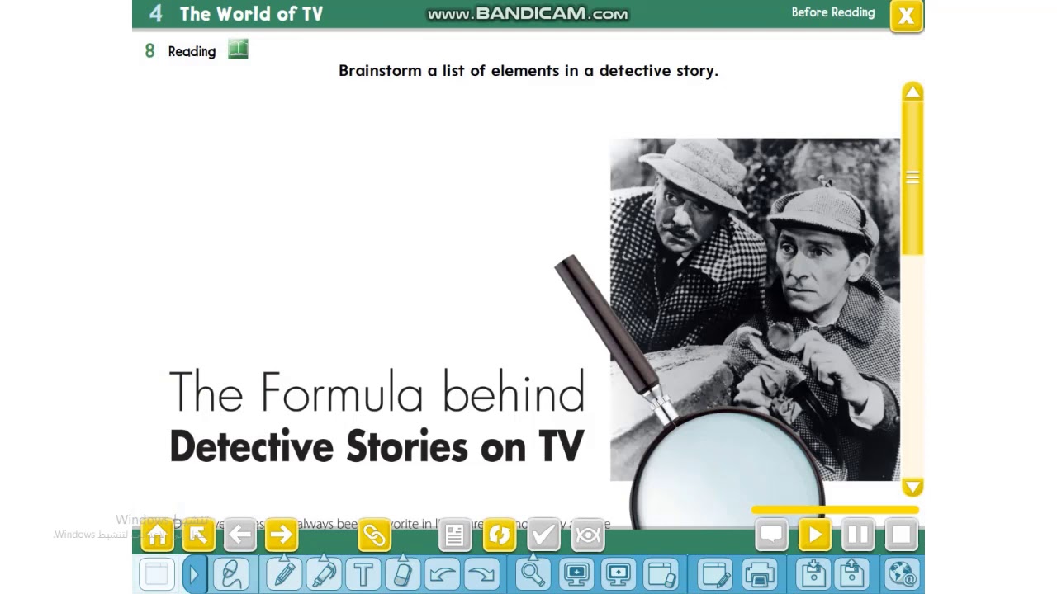Click the second monitor screen icon
Image resolution: width=1057 pixels, height=594 pixels.
(x=619, y=573)
